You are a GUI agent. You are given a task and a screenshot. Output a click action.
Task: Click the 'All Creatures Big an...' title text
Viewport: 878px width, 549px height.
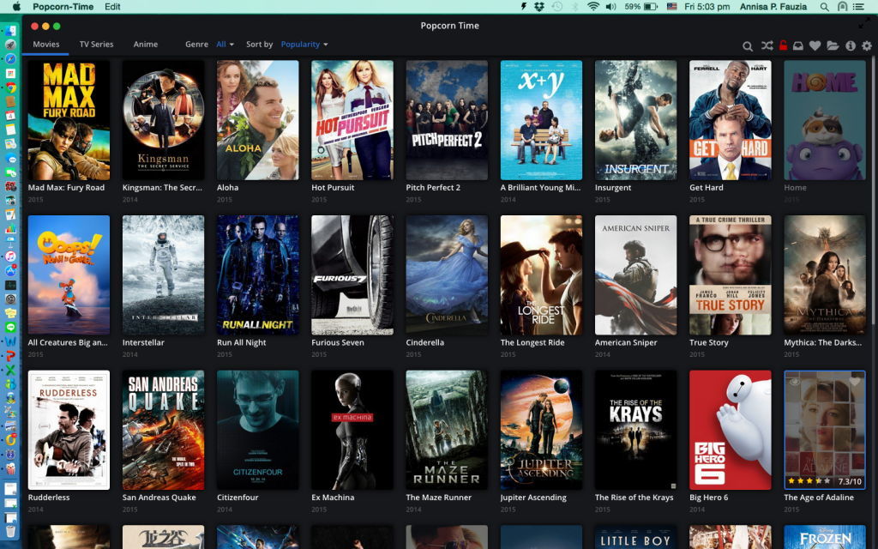68,342
